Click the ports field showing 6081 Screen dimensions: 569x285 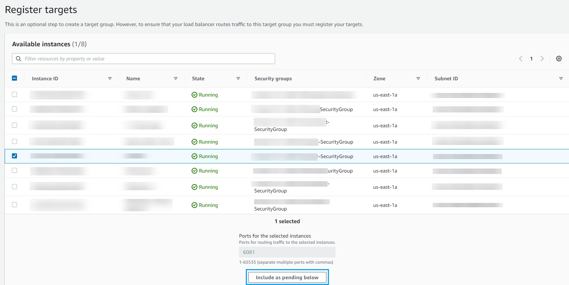[287, 252]
